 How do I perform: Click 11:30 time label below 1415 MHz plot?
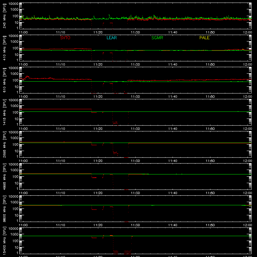[135, 129]
